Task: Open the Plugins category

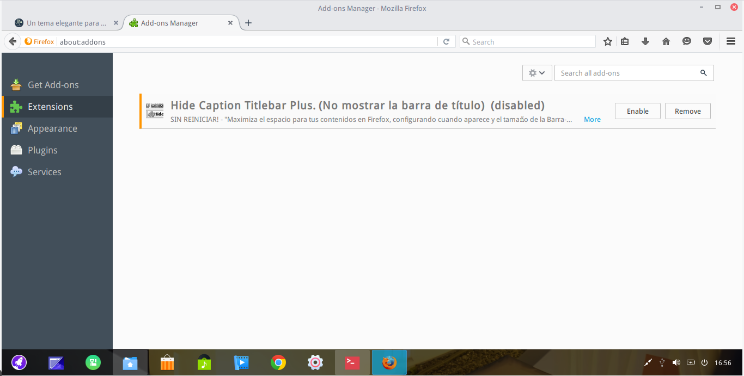Action: tap(57, 150)
